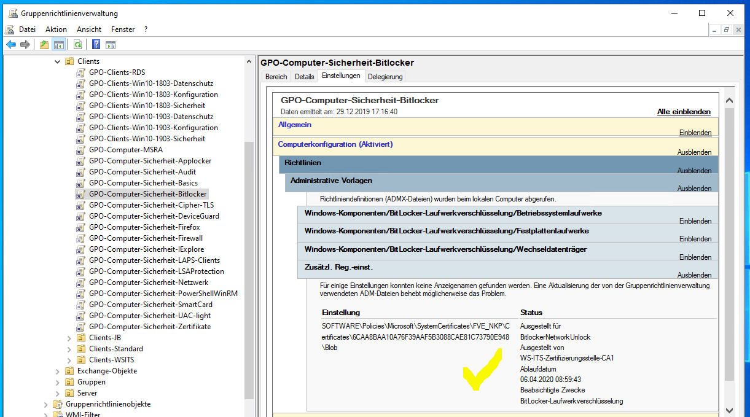Open the Ansicht menu
Image resolution: width=750 pixels, height=417 pixels.
(89, 29)
